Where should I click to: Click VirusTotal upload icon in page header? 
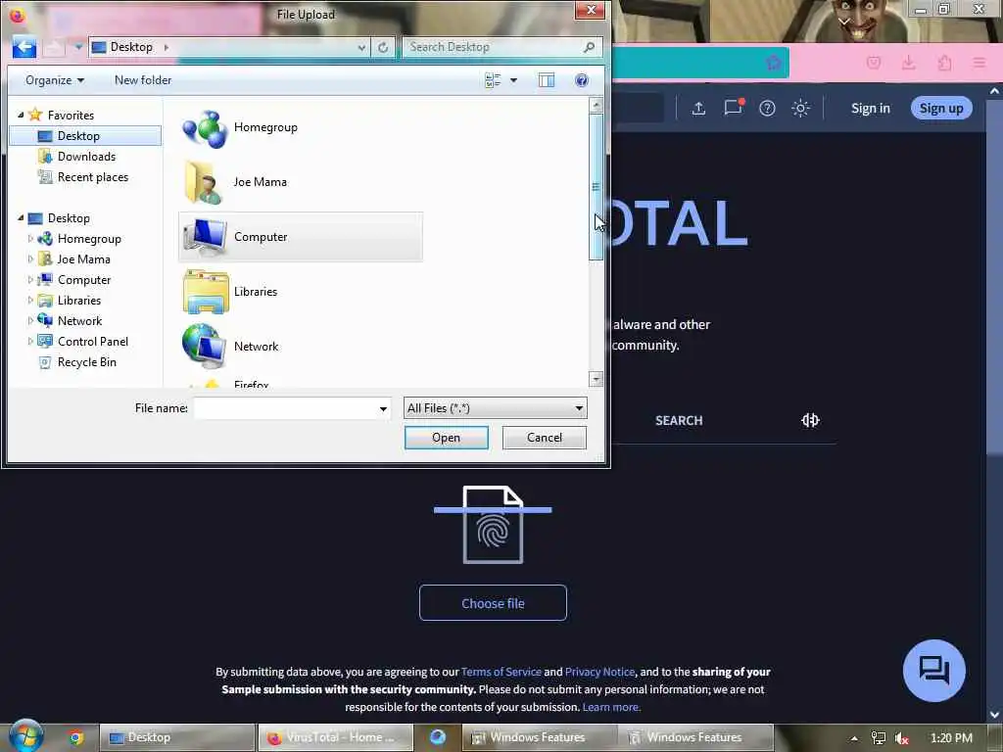click(698, 108)
